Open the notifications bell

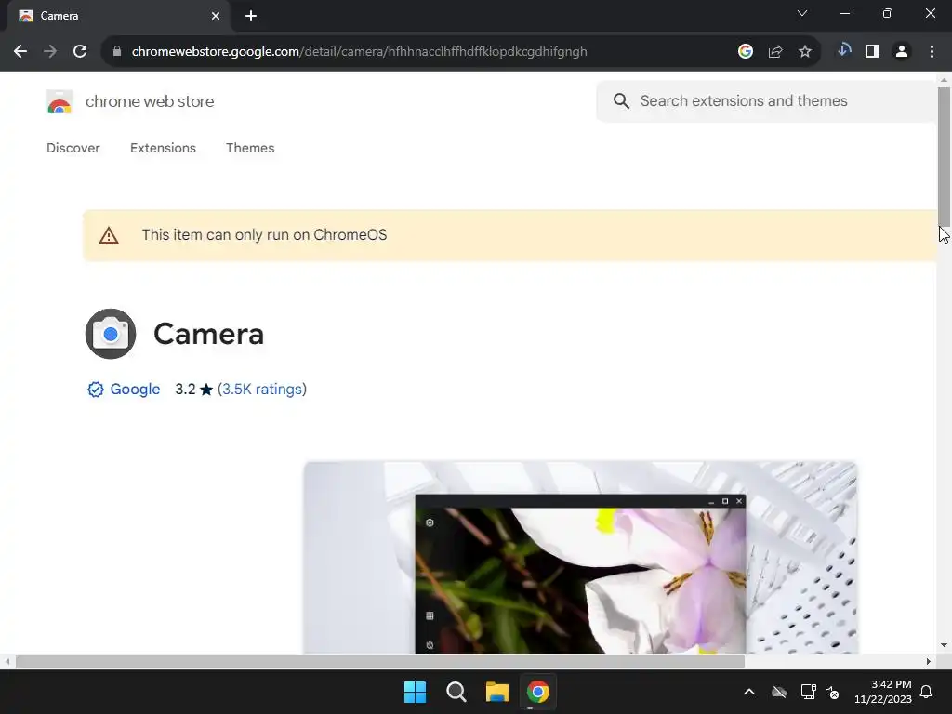[x=926, y=692]
